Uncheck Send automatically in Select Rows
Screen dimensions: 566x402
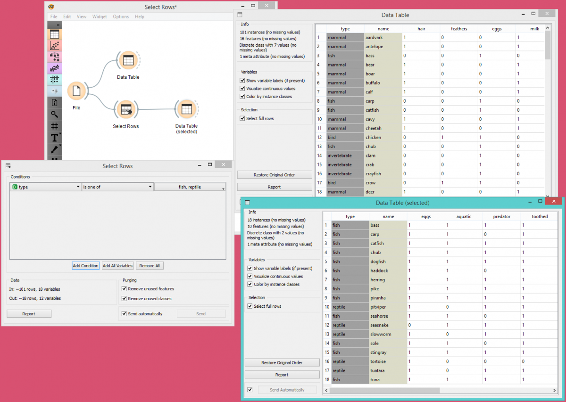point(125,314)
